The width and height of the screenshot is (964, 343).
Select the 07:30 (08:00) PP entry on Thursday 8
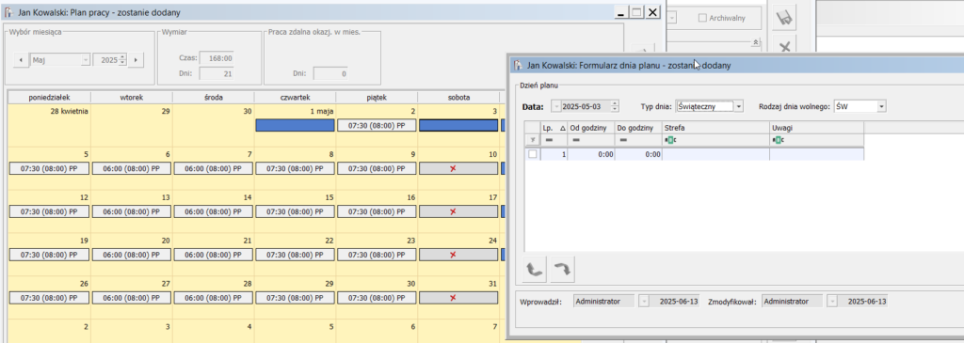pyautogui.click(x=295, y=168)
